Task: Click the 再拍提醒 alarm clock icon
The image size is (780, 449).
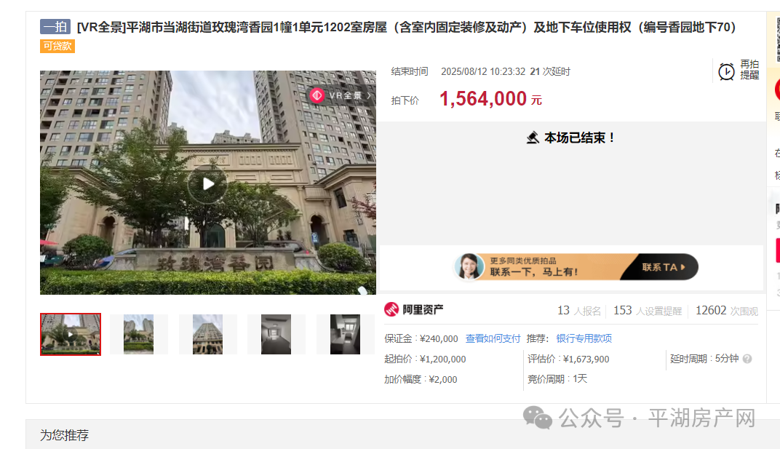Action: pos(726,71)
